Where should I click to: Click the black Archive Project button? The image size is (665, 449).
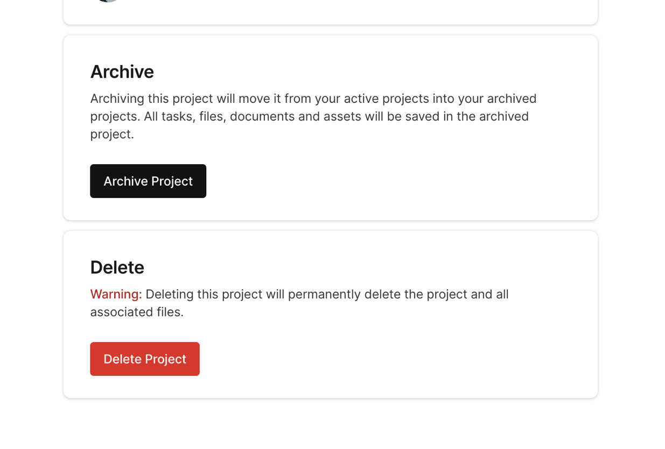pos(148,181)
